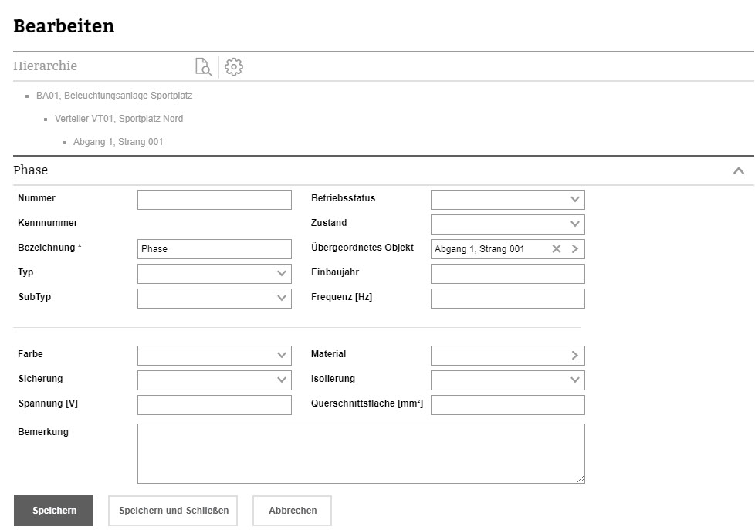Open the Betriebsstatus dropdown
Screen dimensions: 755x530
click(x=508, y=200)
